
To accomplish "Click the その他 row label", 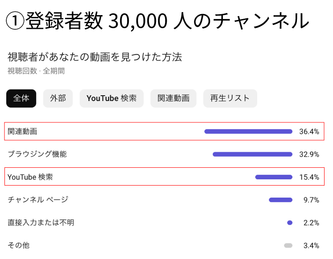I will [x=18, y=245].
